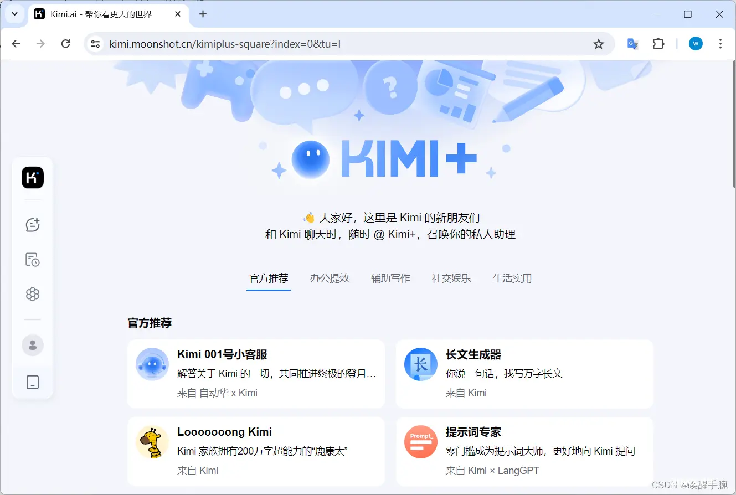Bookmark this page with the star icon
The height and width of the screenshot is (495, 736).
point(599,44)
